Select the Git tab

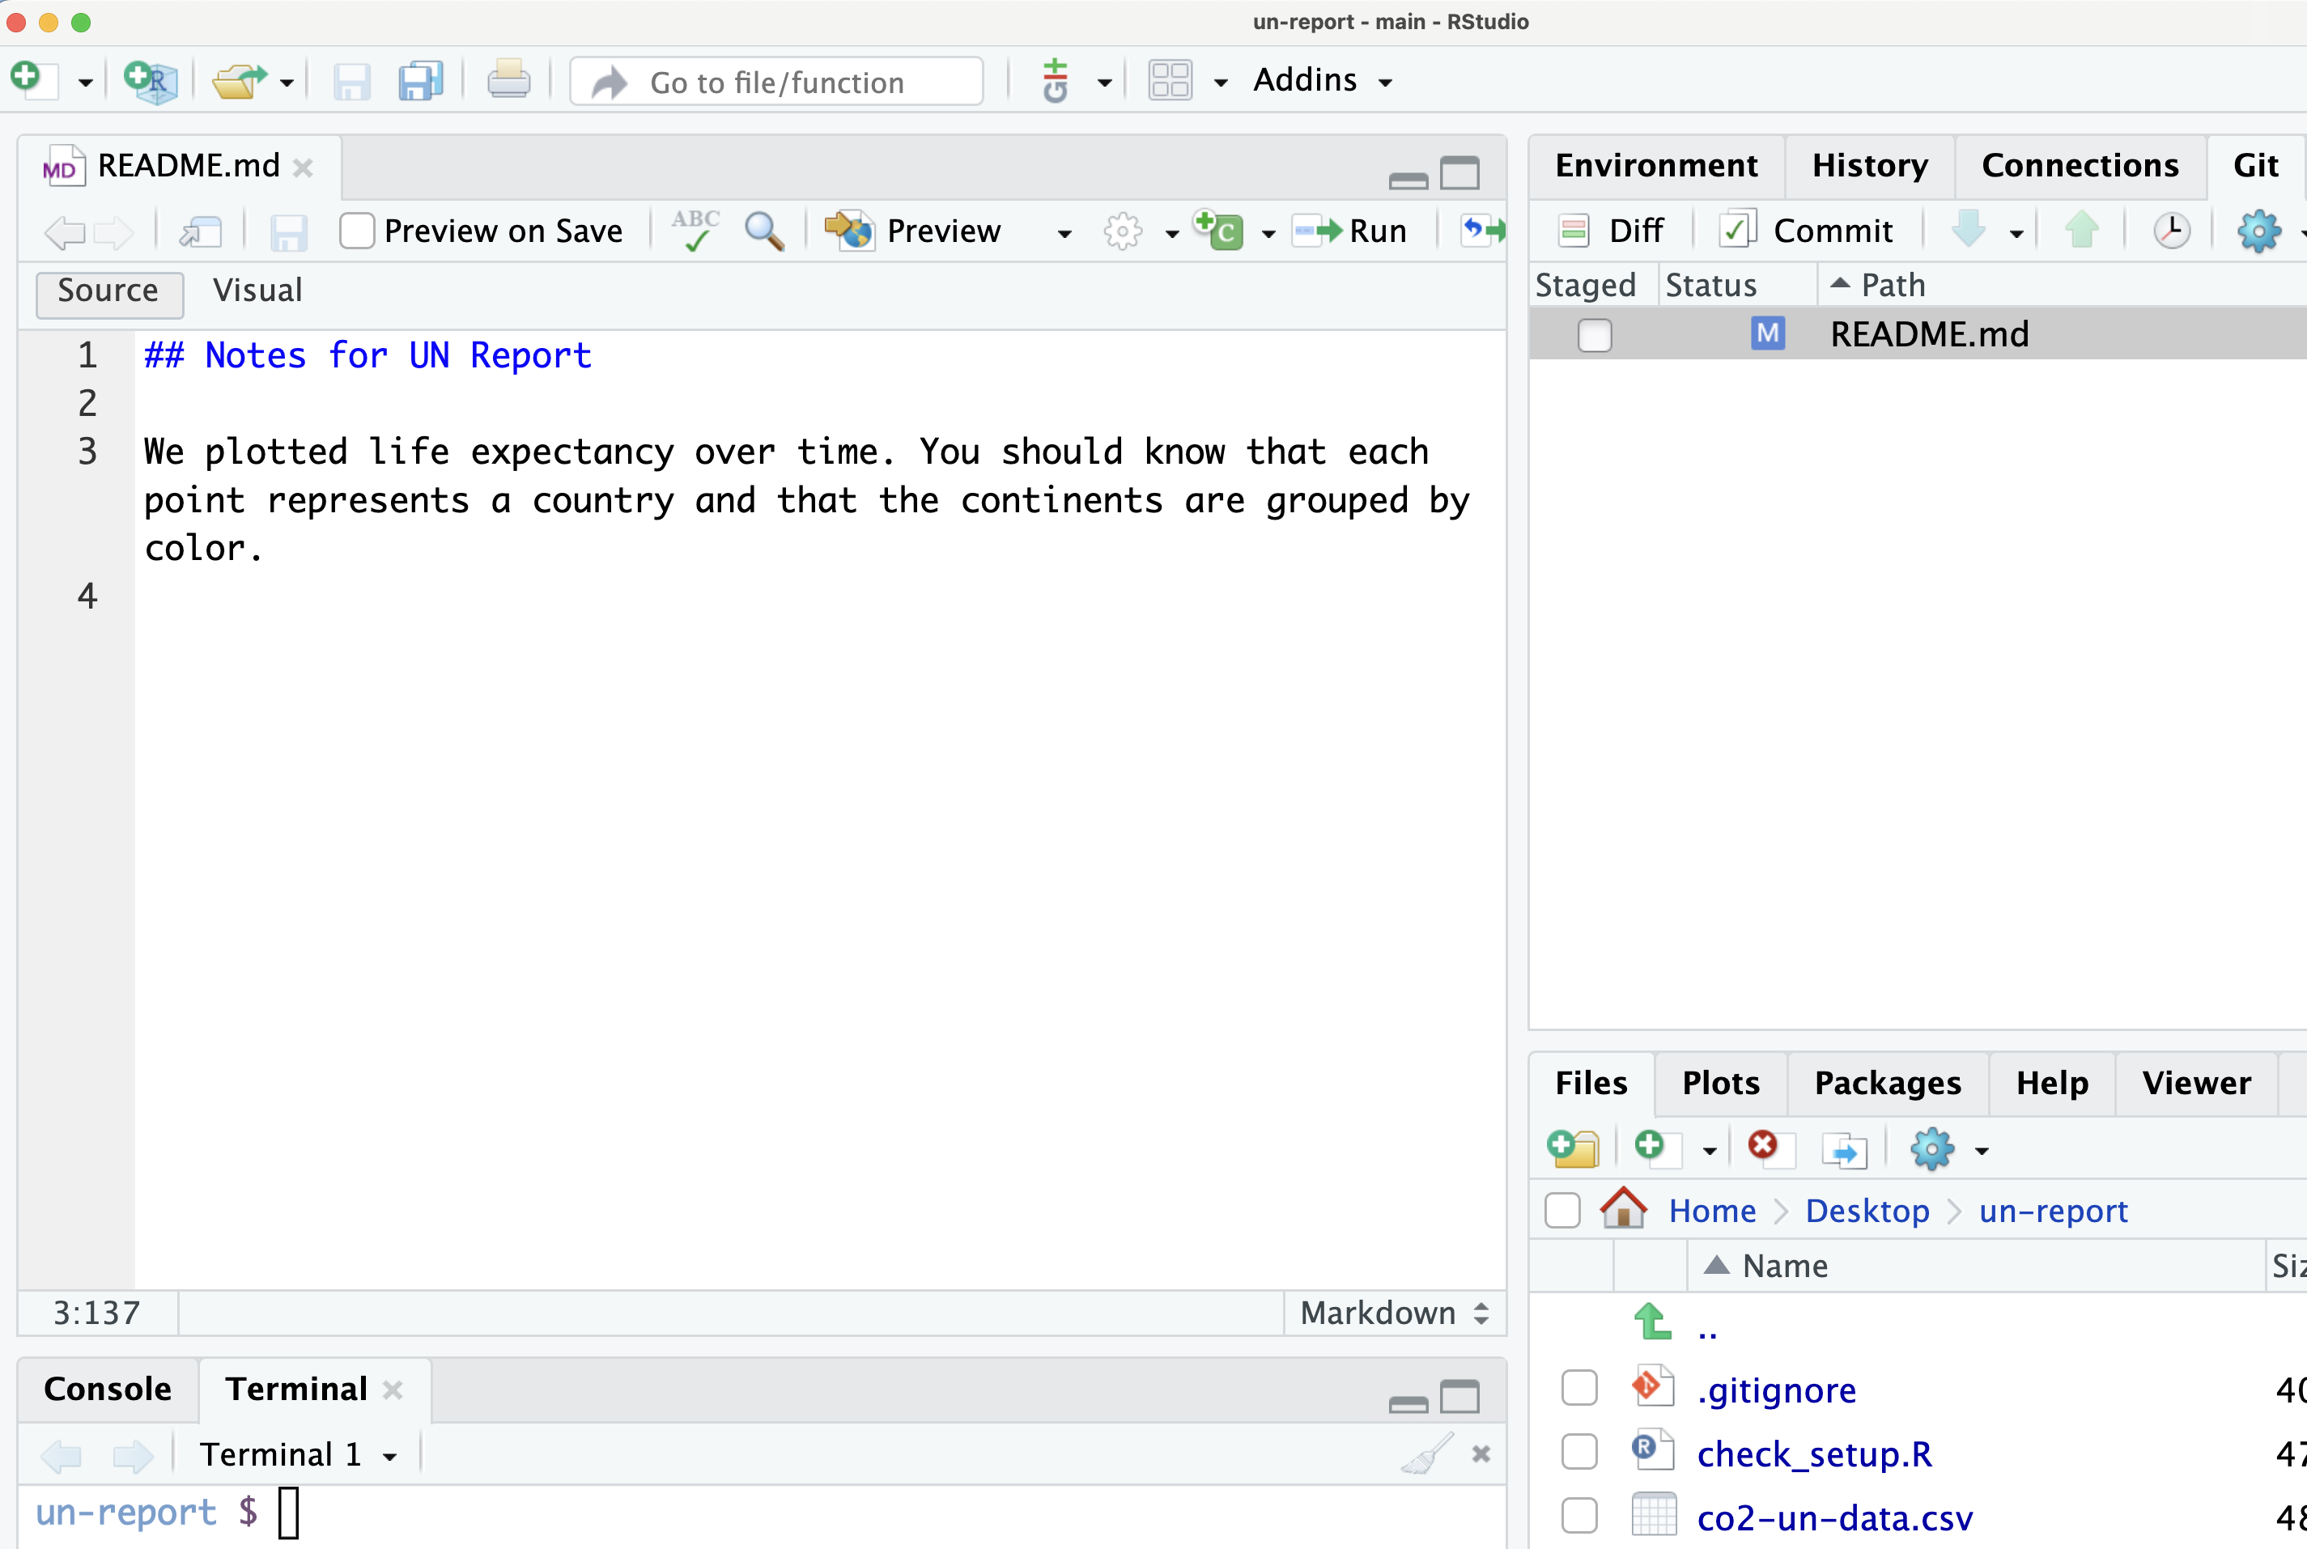[2256, 166]
